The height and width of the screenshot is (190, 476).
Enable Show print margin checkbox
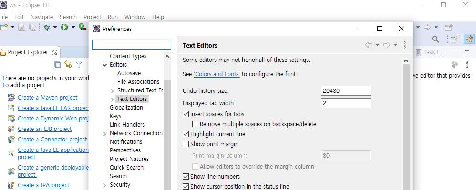pyautogui.click(x=186, y=144)
